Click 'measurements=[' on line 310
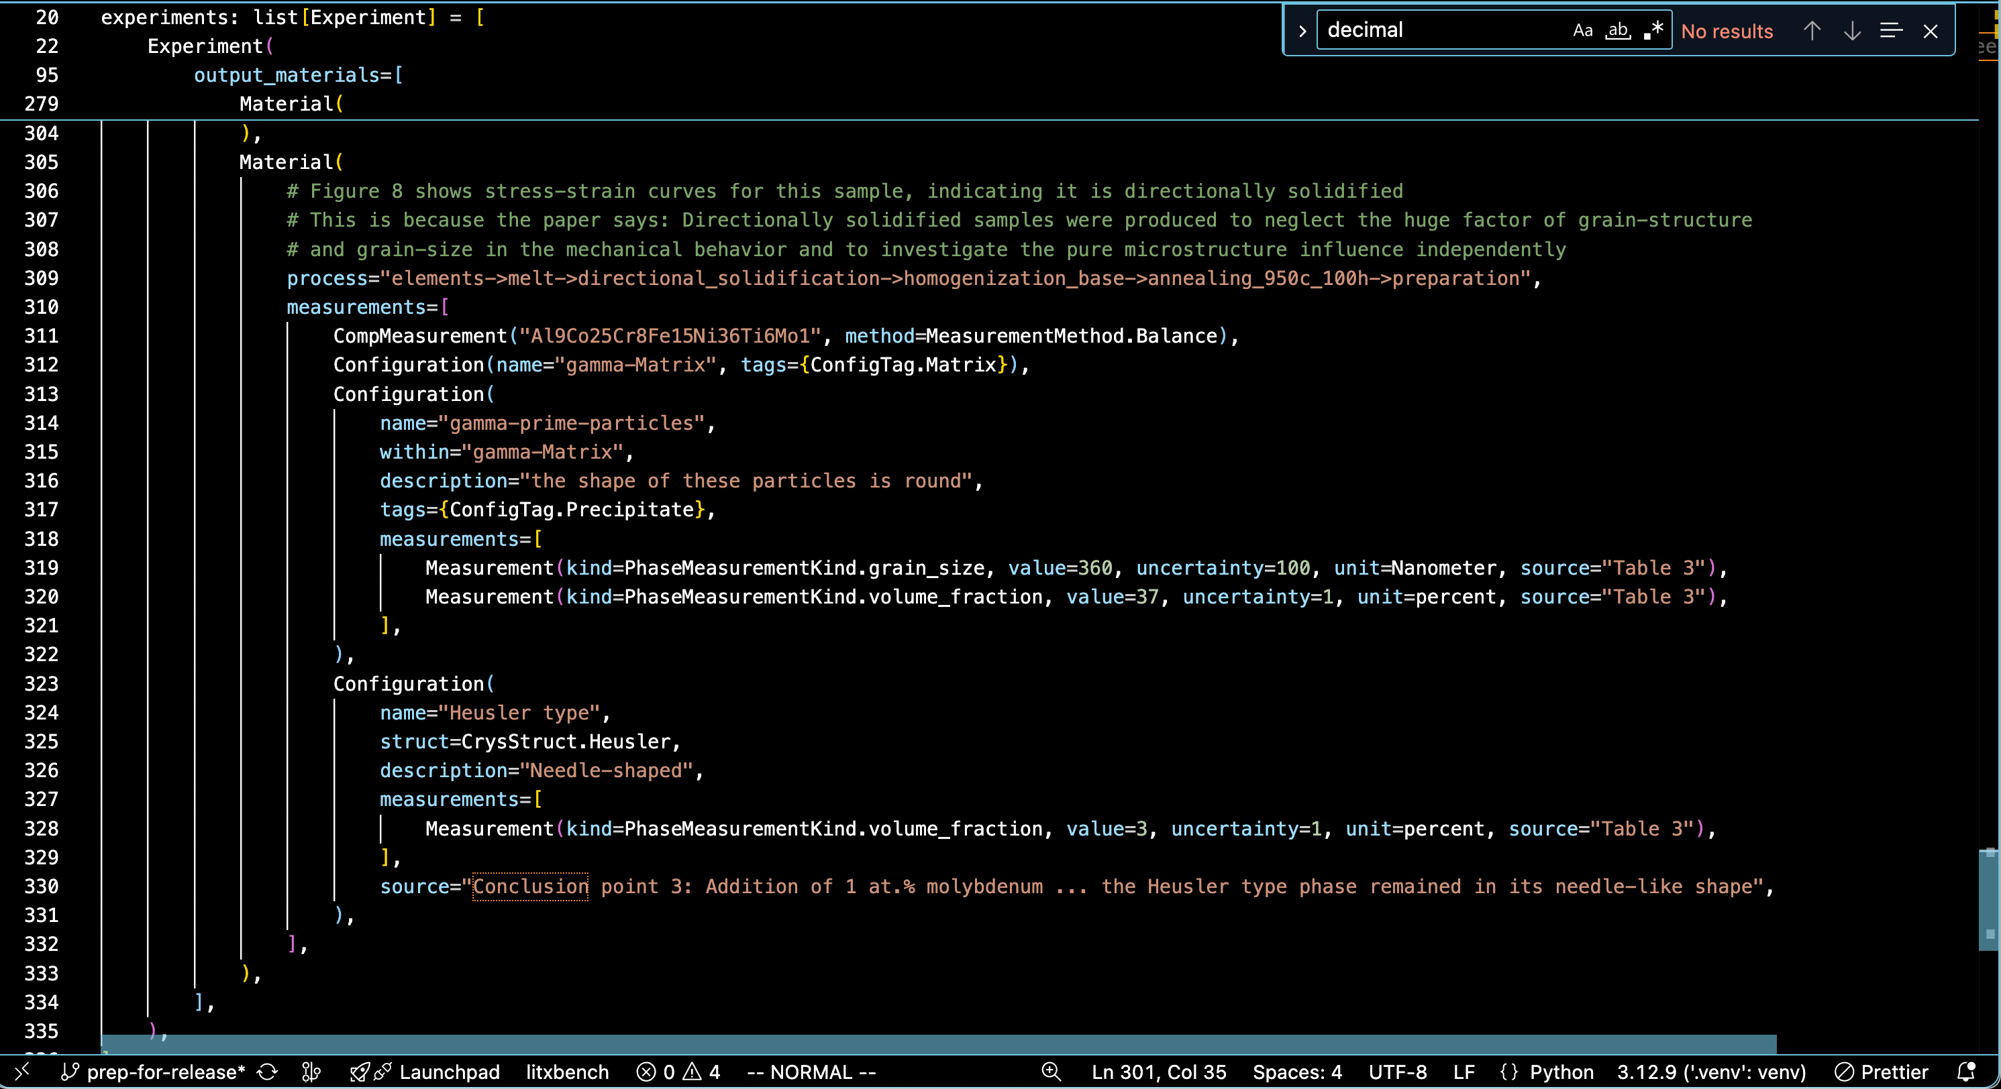This screenshot has width=2001, height=1089. point(368,306)
